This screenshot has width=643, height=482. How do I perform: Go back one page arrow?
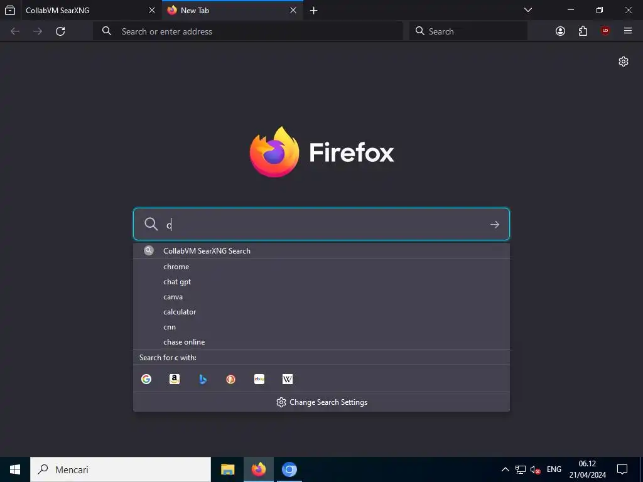pos(15,31)
